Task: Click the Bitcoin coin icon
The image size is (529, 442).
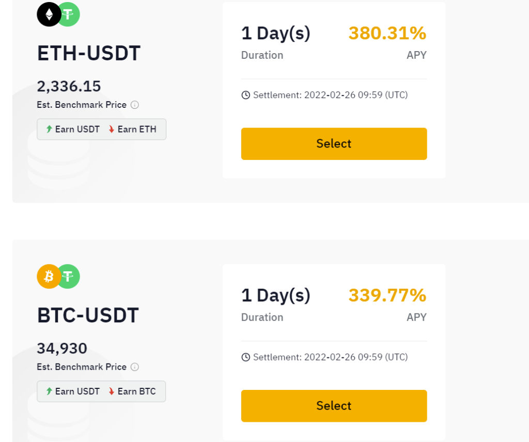Action: tap(49, 276)
